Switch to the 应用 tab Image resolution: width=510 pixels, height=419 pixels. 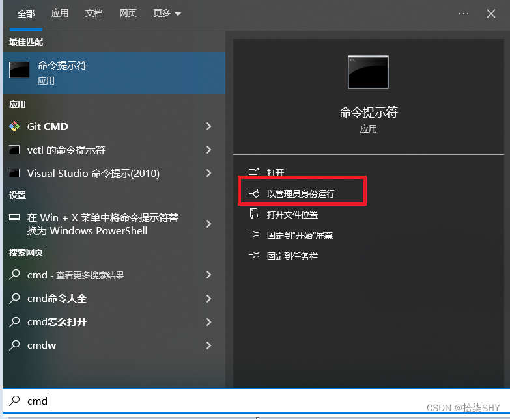coord(60,14)
